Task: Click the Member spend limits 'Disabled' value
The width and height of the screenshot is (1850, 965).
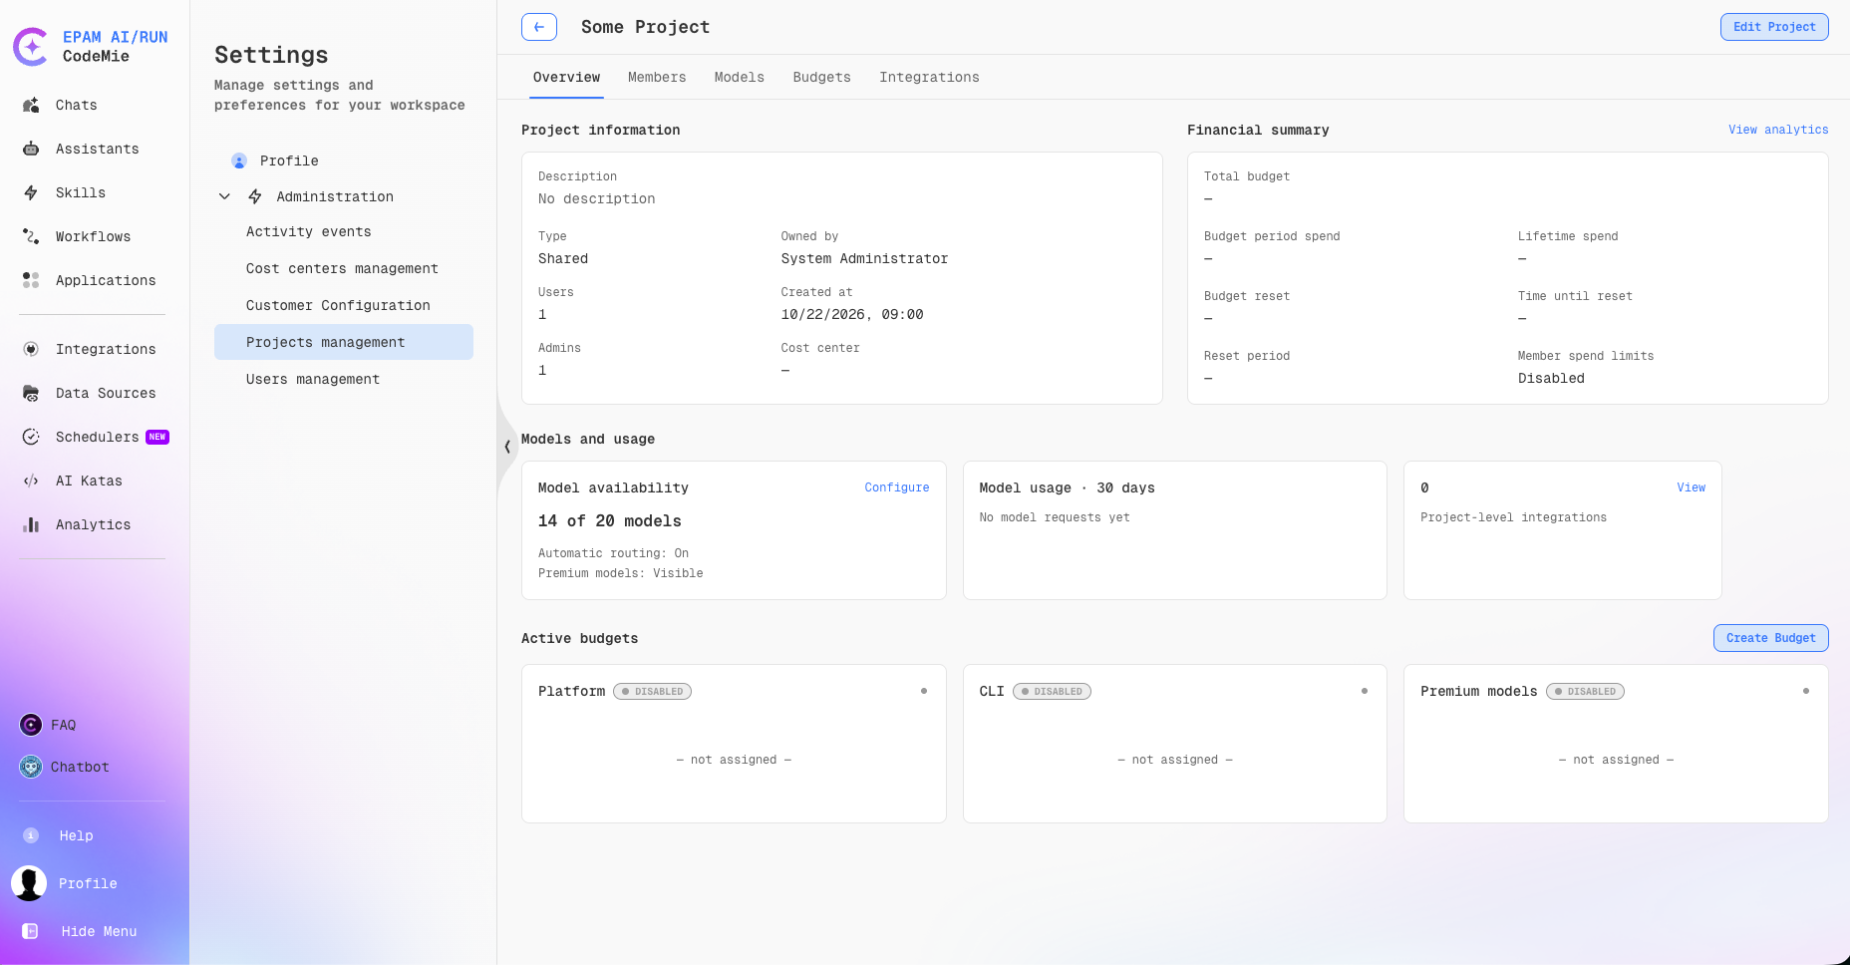Action: click(x=1551, y=378)
